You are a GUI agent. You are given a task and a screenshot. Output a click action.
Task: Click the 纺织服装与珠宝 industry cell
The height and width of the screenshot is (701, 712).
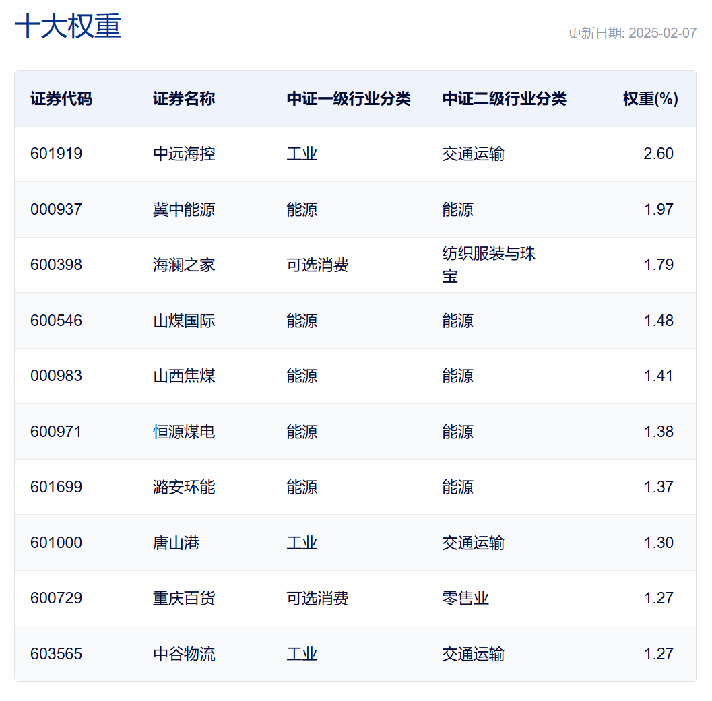[488, 265]
